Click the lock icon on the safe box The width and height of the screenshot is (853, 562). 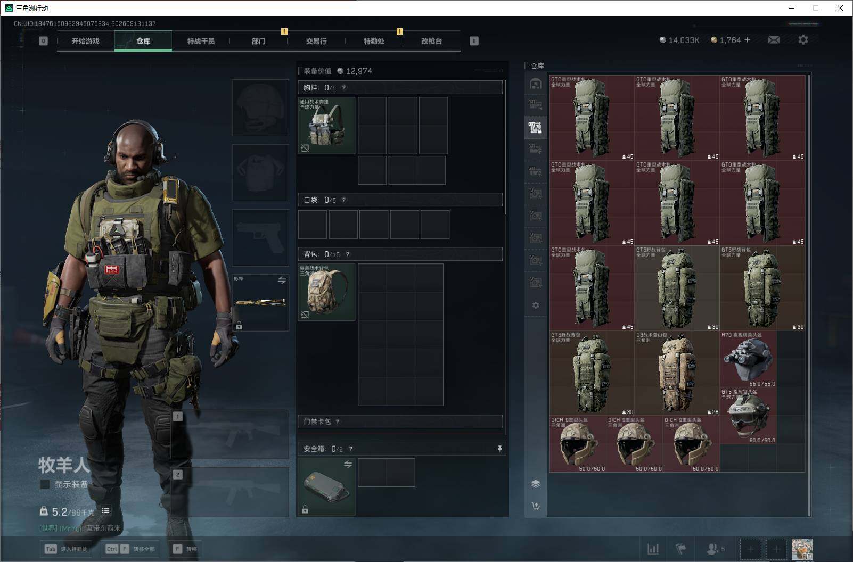click(305, 510)
